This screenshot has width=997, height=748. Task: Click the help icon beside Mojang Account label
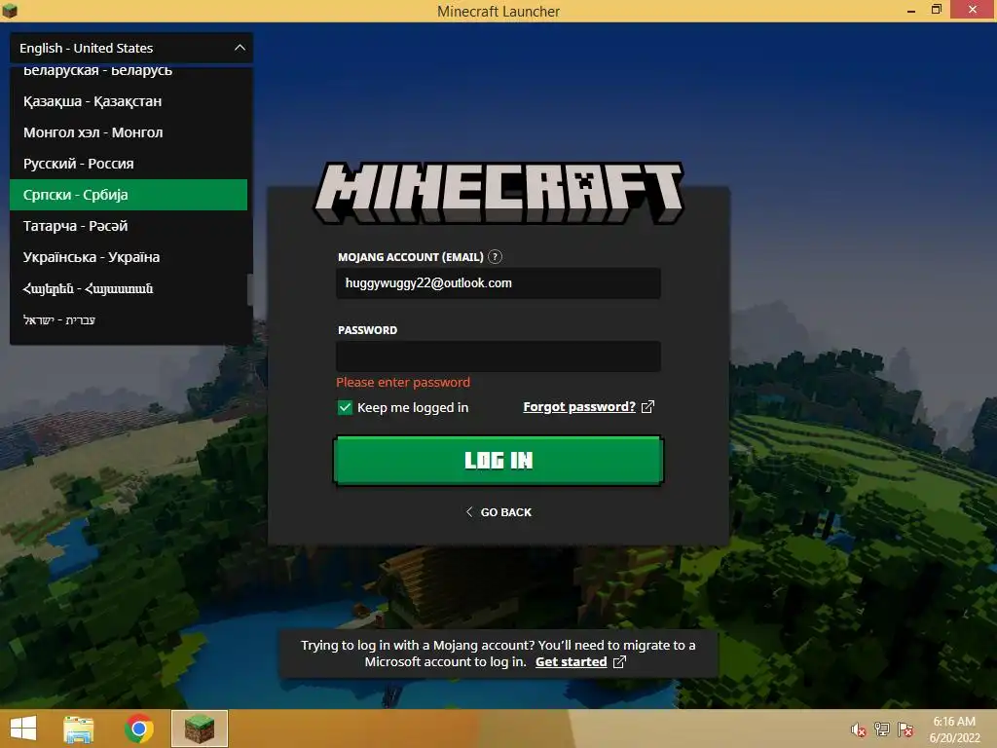pos(495,257)
